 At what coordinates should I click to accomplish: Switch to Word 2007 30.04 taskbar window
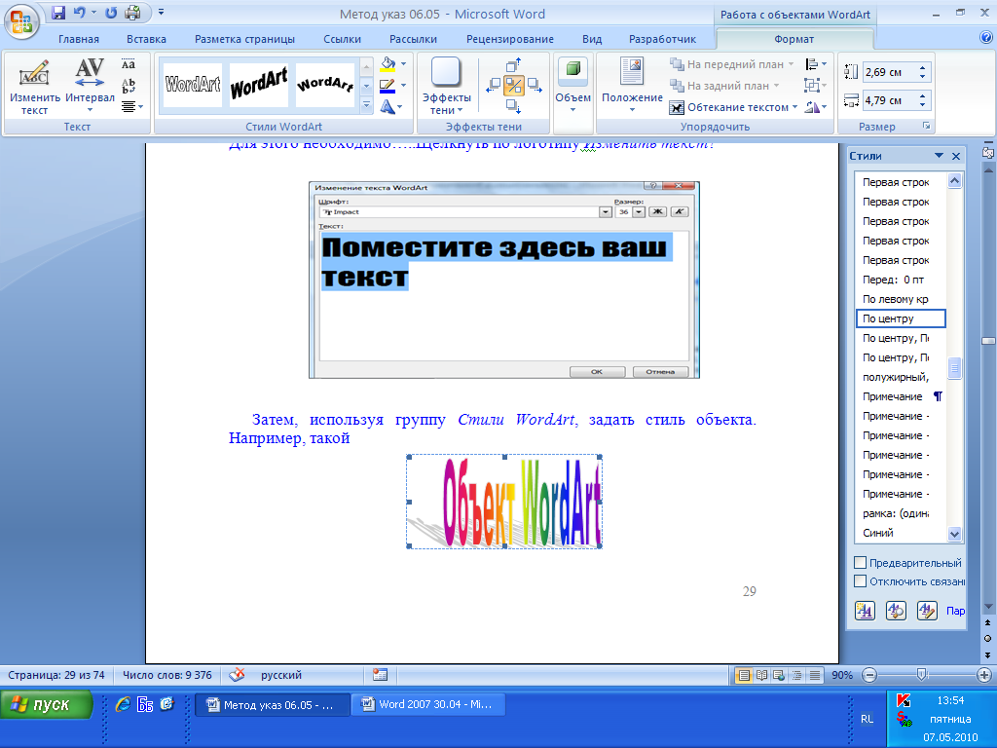point(428,705)
